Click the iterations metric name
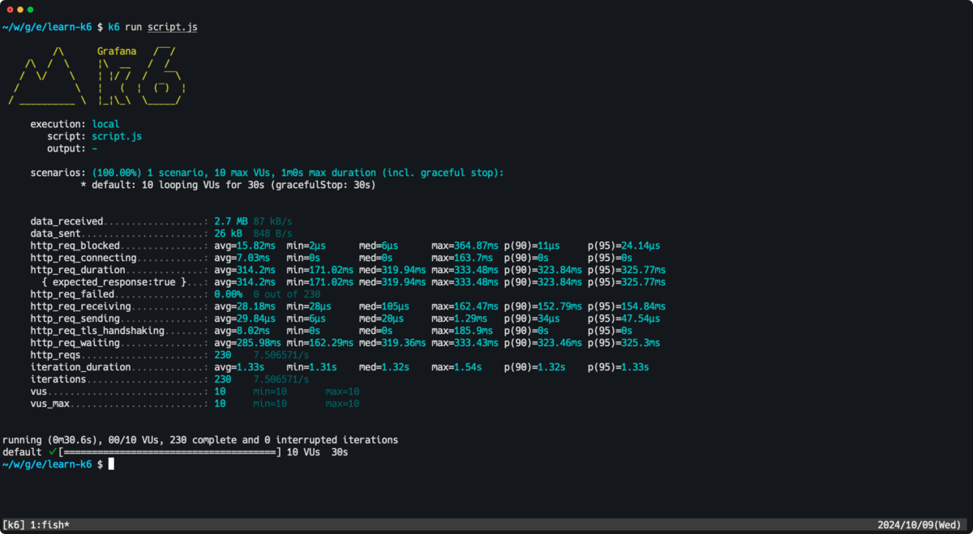This screenshot has width=973, height=534. 58,379
